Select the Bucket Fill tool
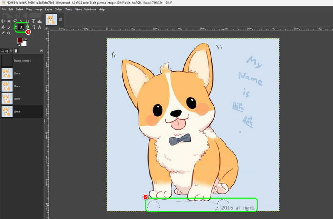The image size is (333, 219). pyautogui.click(x=3, y=28)
